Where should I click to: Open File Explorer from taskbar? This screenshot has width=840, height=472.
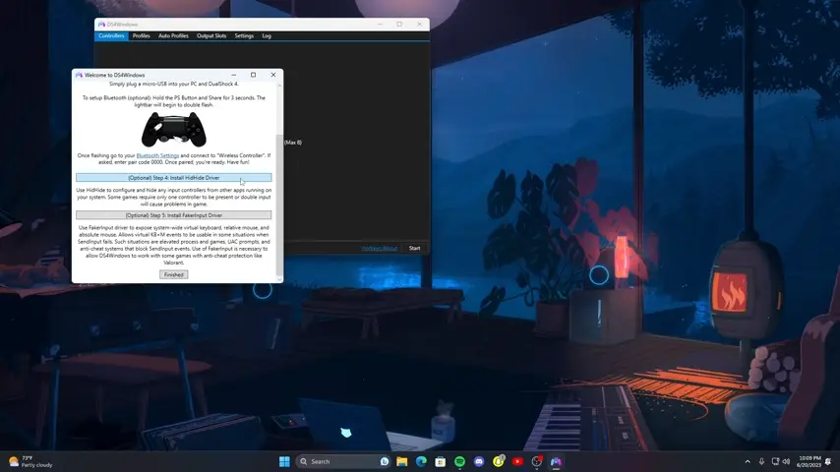click(x=401, y=462)
